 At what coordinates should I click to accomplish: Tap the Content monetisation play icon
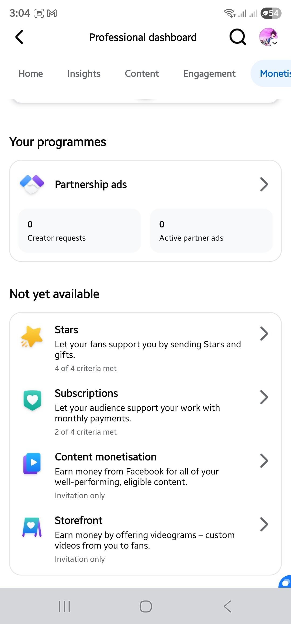tap(32, 463)
